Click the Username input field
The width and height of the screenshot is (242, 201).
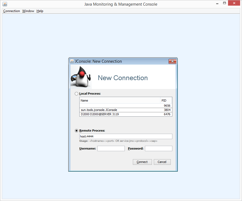pyautogui.click(x=111, y=148)
